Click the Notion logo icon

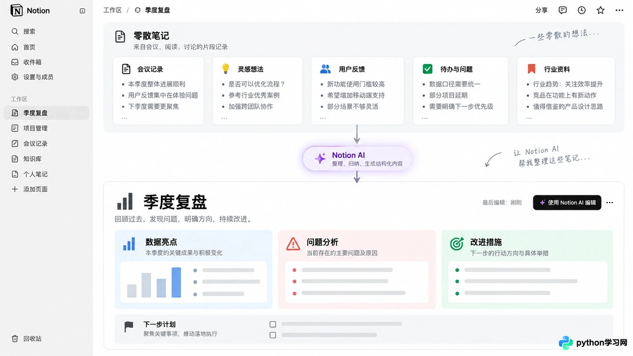(16, 11)
